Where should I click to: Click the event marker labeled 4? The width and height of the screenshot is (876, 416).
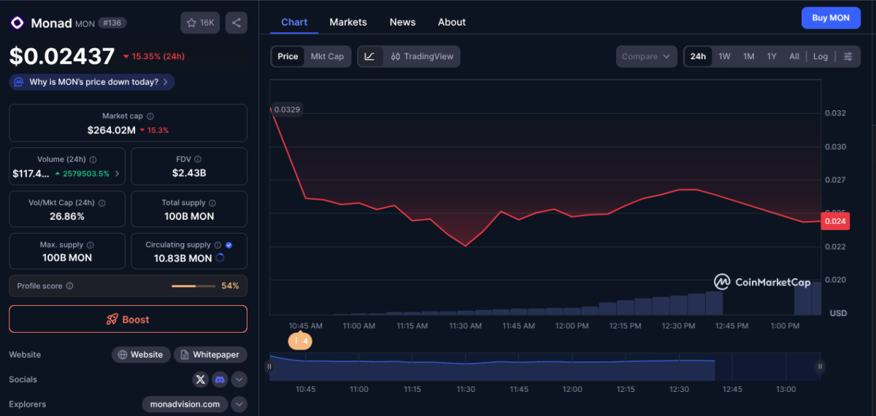click(300, 341)
